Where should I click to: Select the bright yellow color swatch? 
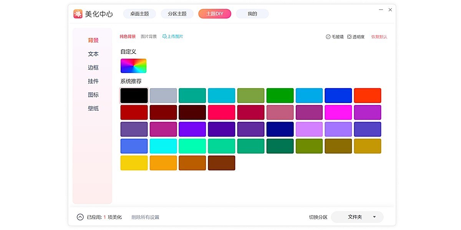click(x=134, y=163)
